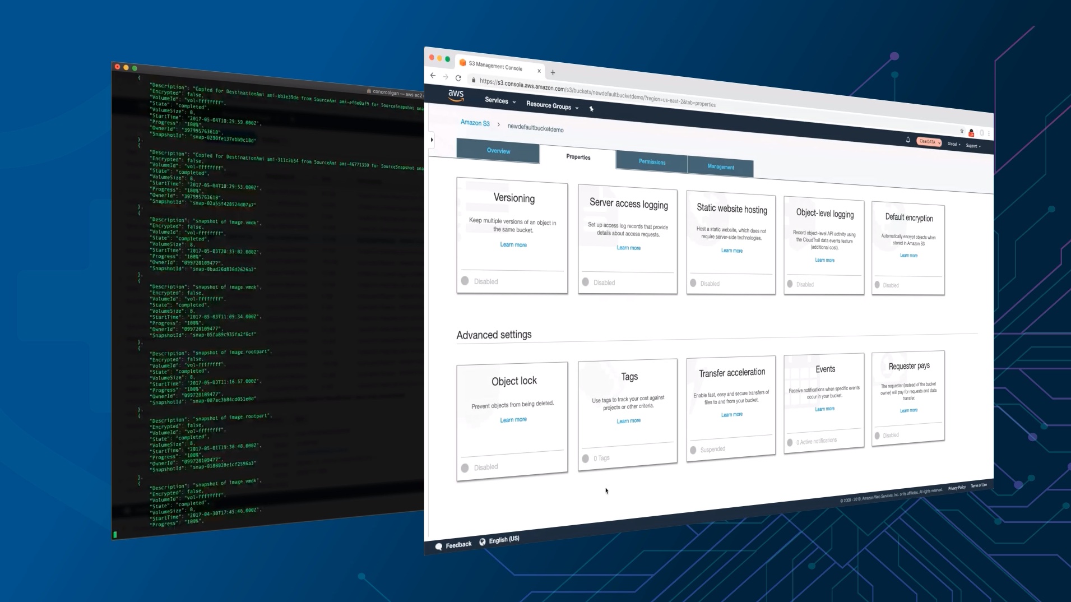The height and width of the screenshot is (602, 1071).
Task: Reload the page with the refresh icon
Action: 459,78
